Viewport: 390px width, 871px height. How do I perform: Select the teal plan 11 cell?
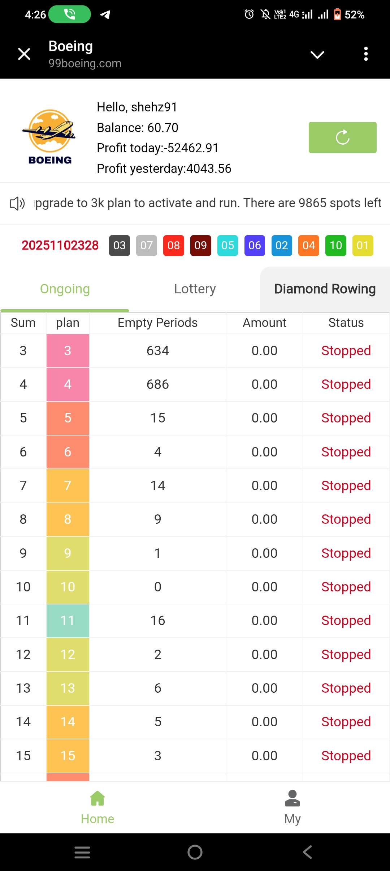pyautogui.click(x=68, y=621)
